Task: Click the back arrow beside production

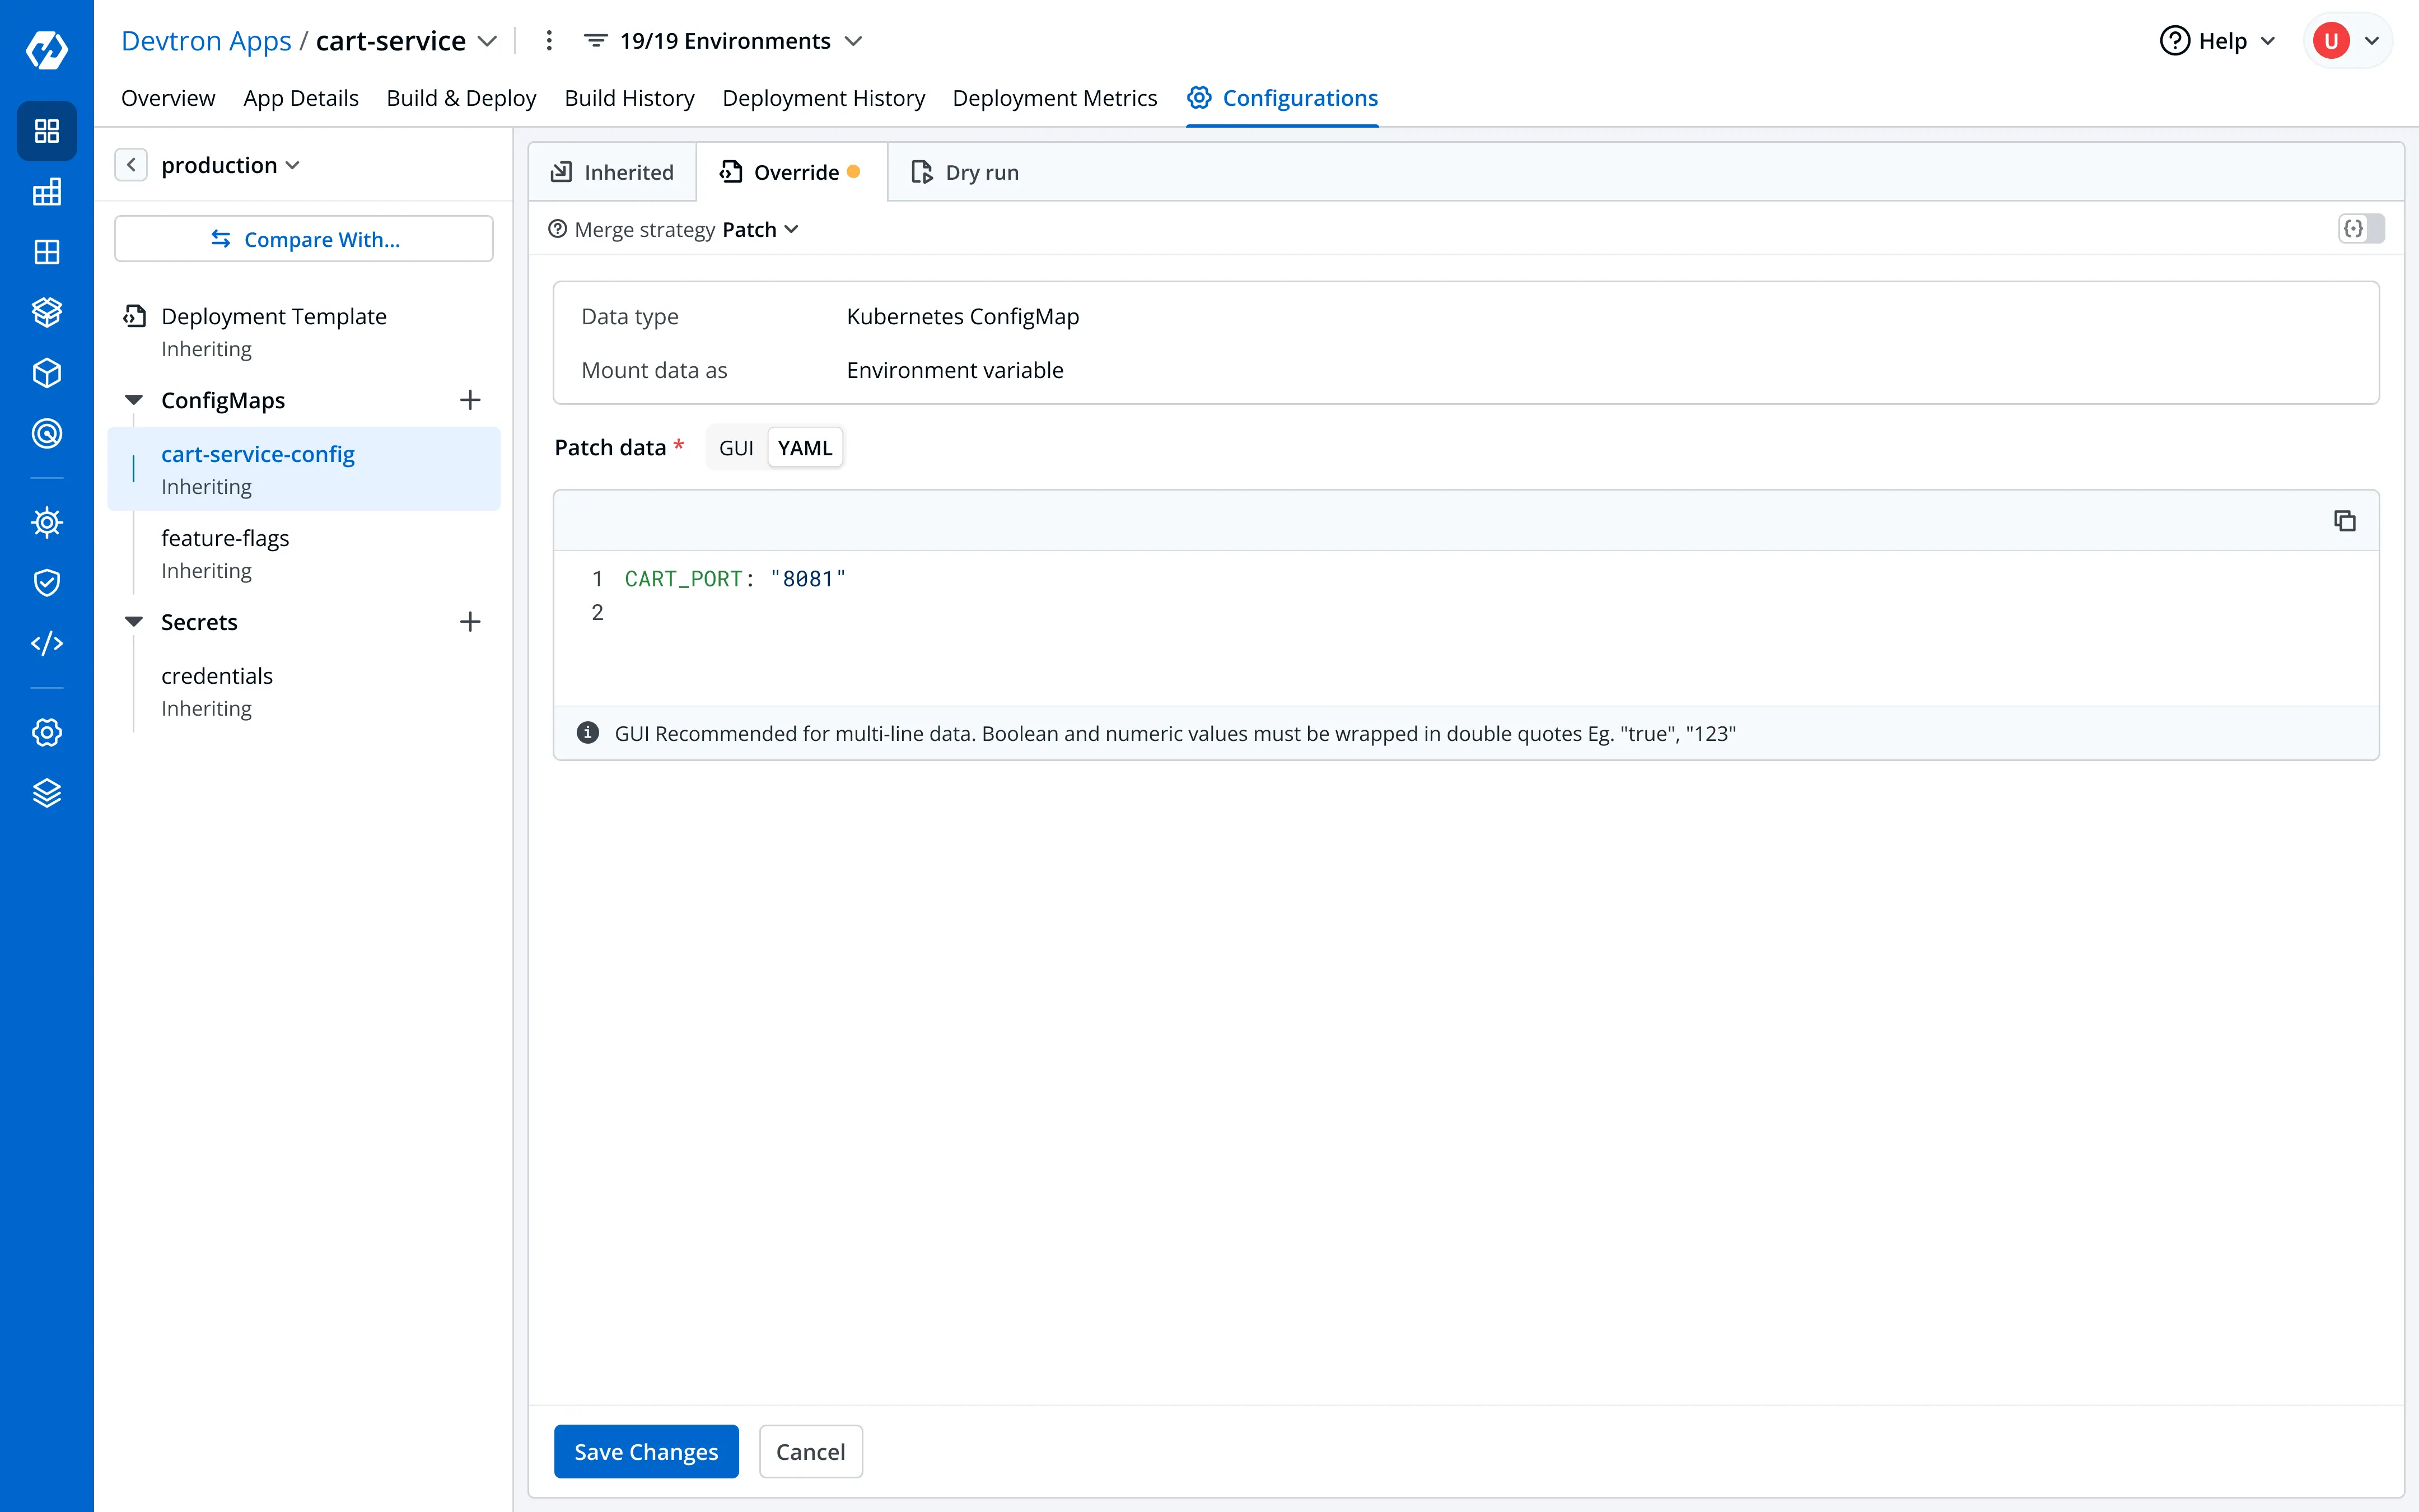Action: [x=131, y=165]
